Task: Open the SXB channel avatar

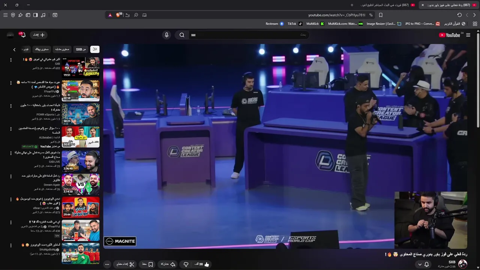Action: tap(463, 264)
